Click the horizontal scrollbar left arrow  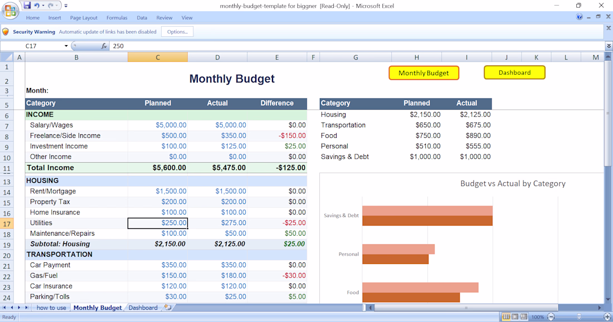(x=371, y=308)
